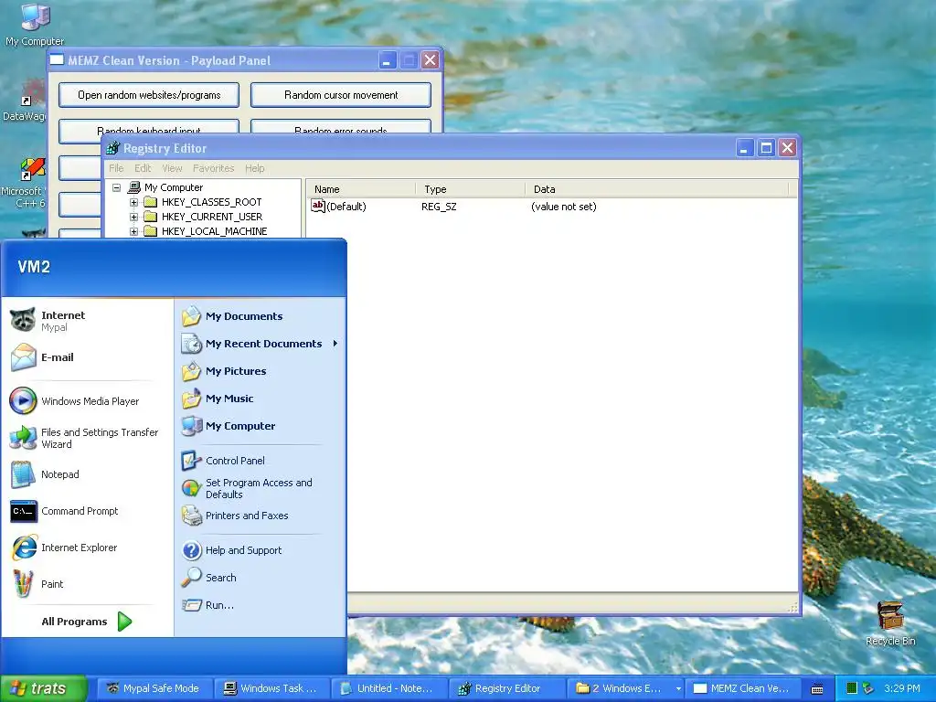The width and height of the screenshot is (936, 702).
Task: Collapse My Computer node in registry tree
Action: click(x=116, y=187)
